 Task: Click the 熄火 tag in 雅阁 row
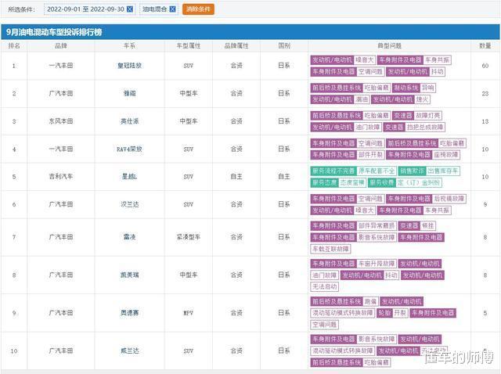422,99
